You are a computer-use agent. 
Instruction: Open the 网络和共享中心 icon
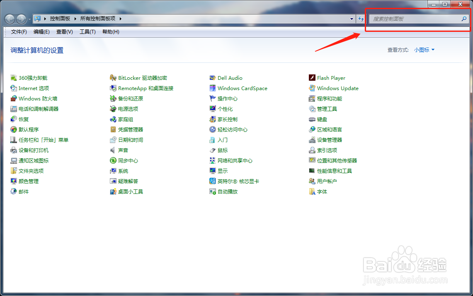click(x=213, y=161)
